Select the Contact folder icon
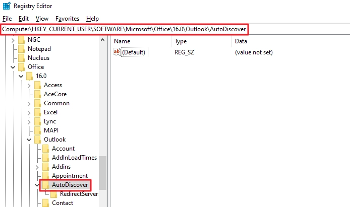The height and width of the screenshot is (207, 350). (45, 203)
